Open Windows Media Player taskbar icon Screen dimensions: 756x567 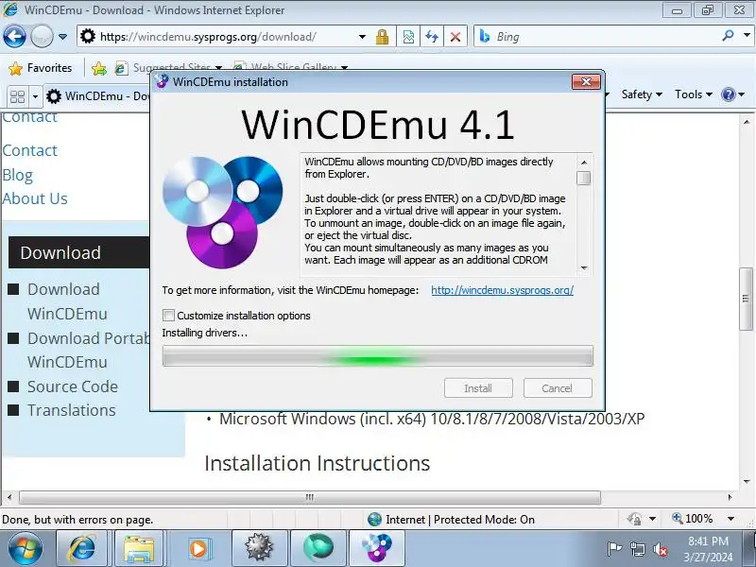tap(198, 549)
